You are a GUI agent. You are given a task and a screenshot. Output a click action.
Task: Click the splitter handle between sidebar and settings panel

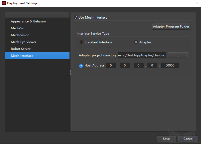(x=70, y=72)
